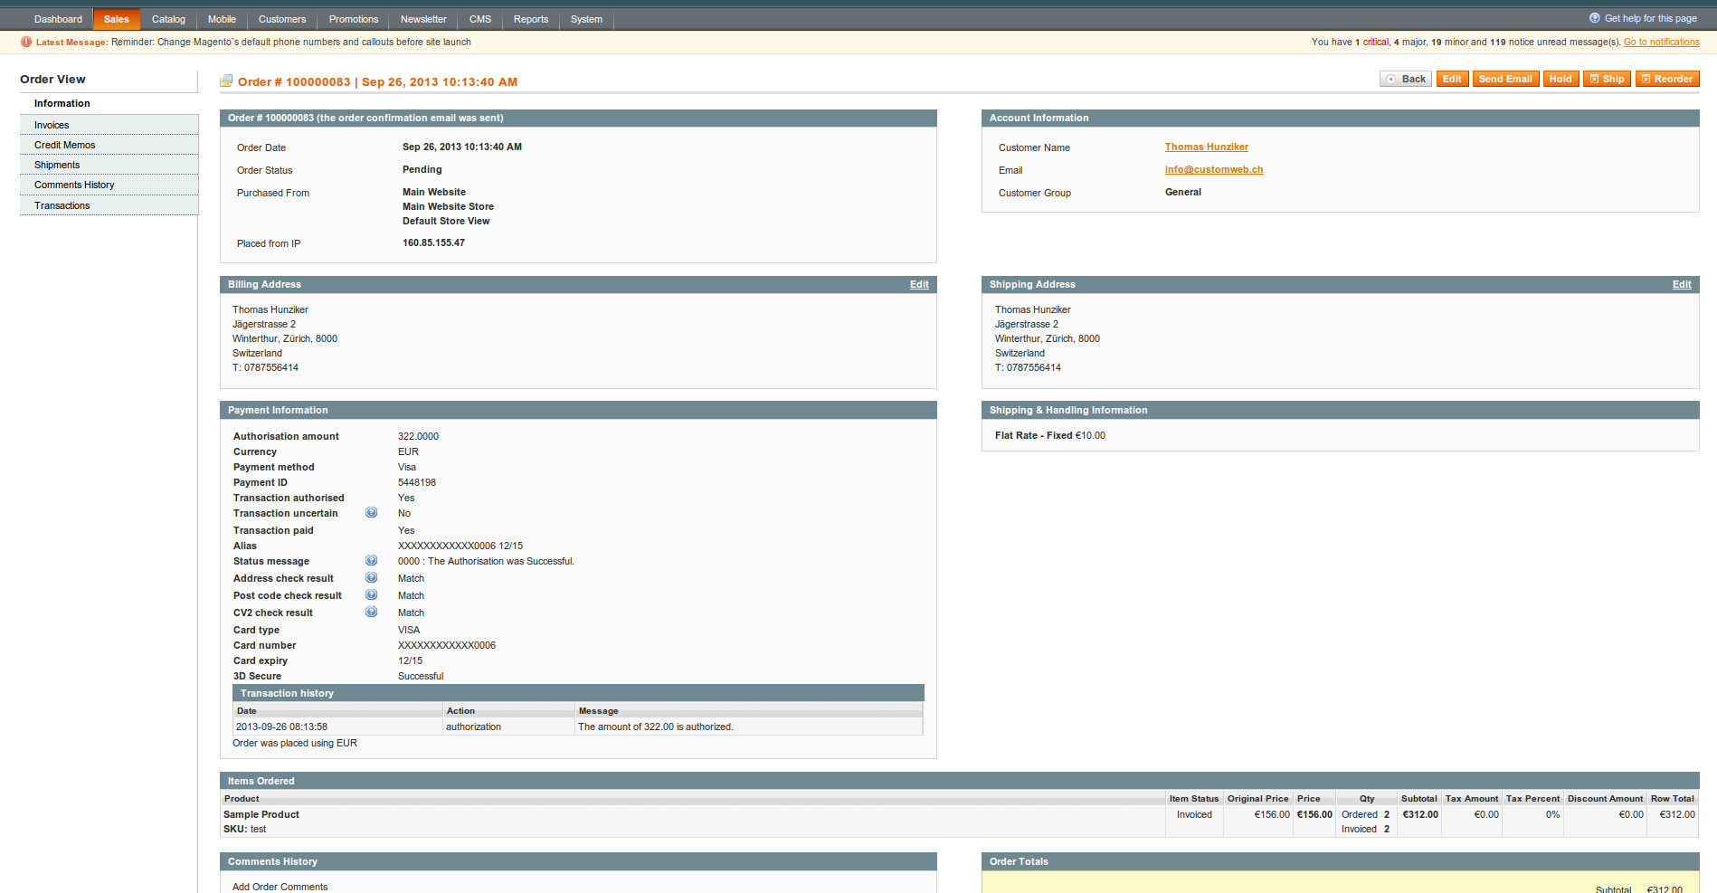Click the red Latest Message alert icon
The height and width of the screenshot is (893, 1717).
26,42
